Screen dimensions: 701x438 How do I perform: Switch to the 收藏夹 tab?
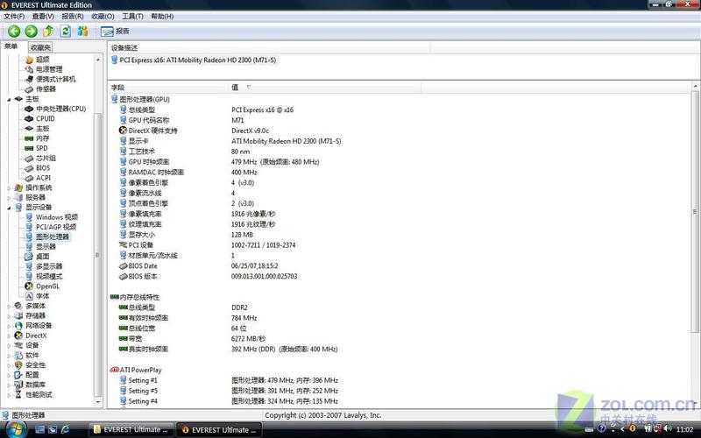point(40,47)
